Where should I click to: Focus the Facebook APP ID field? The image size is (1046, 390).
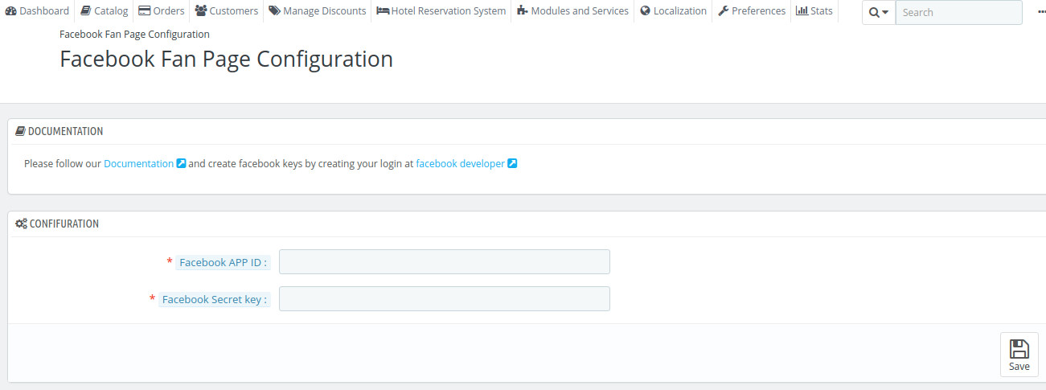(x=445, y=262)
